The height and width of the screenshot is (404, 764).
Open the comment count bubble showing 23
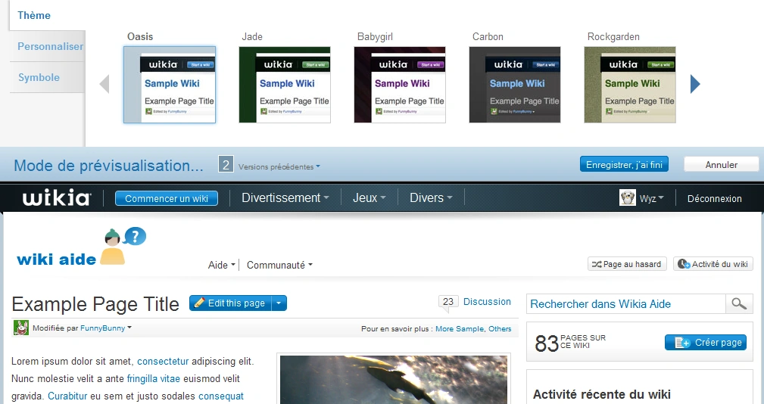[448, 302]
